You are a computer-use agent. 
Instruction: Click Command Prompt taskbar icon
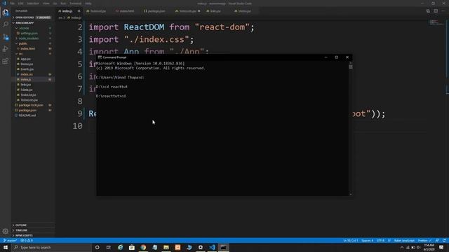pyautogui.click(x=224, y=247)
